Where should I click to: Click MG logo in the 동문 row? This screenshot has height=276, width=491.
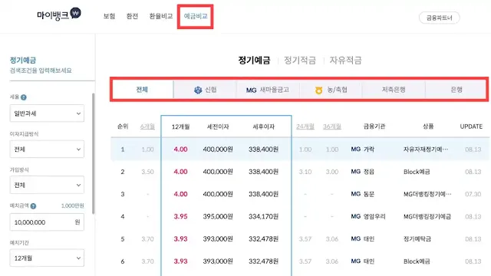356,194
